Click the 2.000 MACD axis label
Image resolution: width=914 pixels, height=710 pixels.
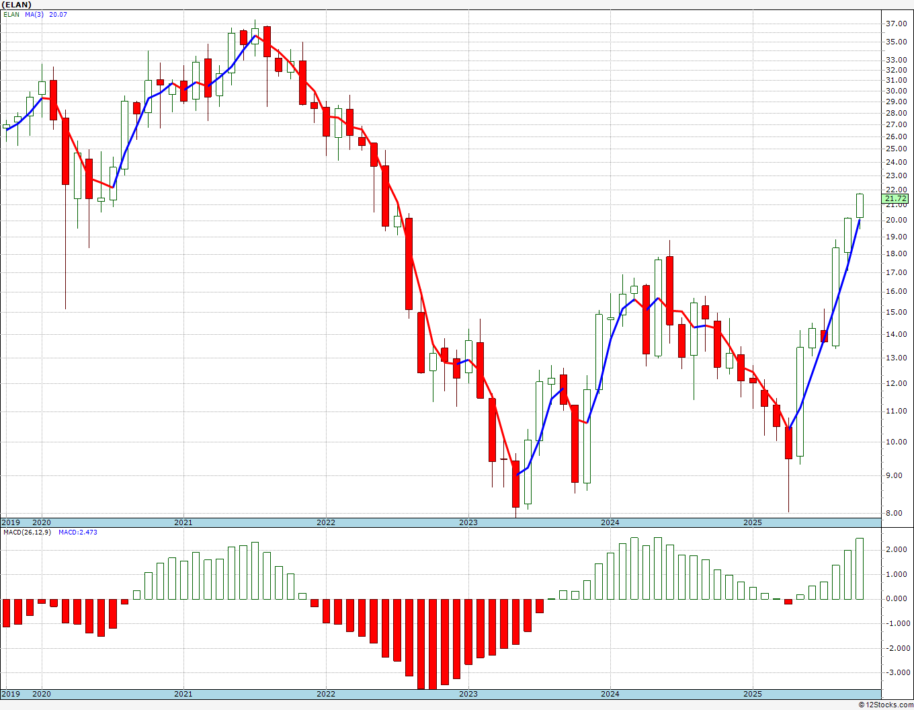(x=897, y=549)
